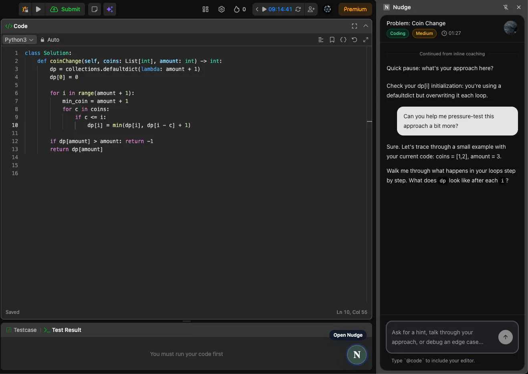Click the format code lines icon
528x374 pixels.
pos(321,40)
